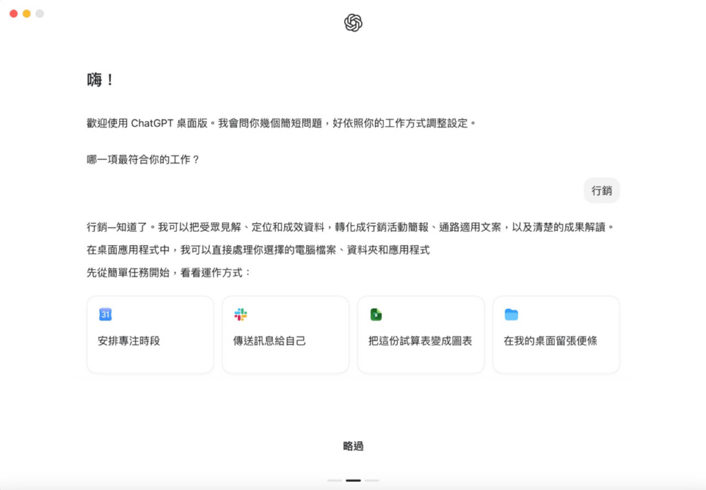Select the middle active page indicator
Image resolution: width=706 pixels, height=490 pixels.
point(353,480)
